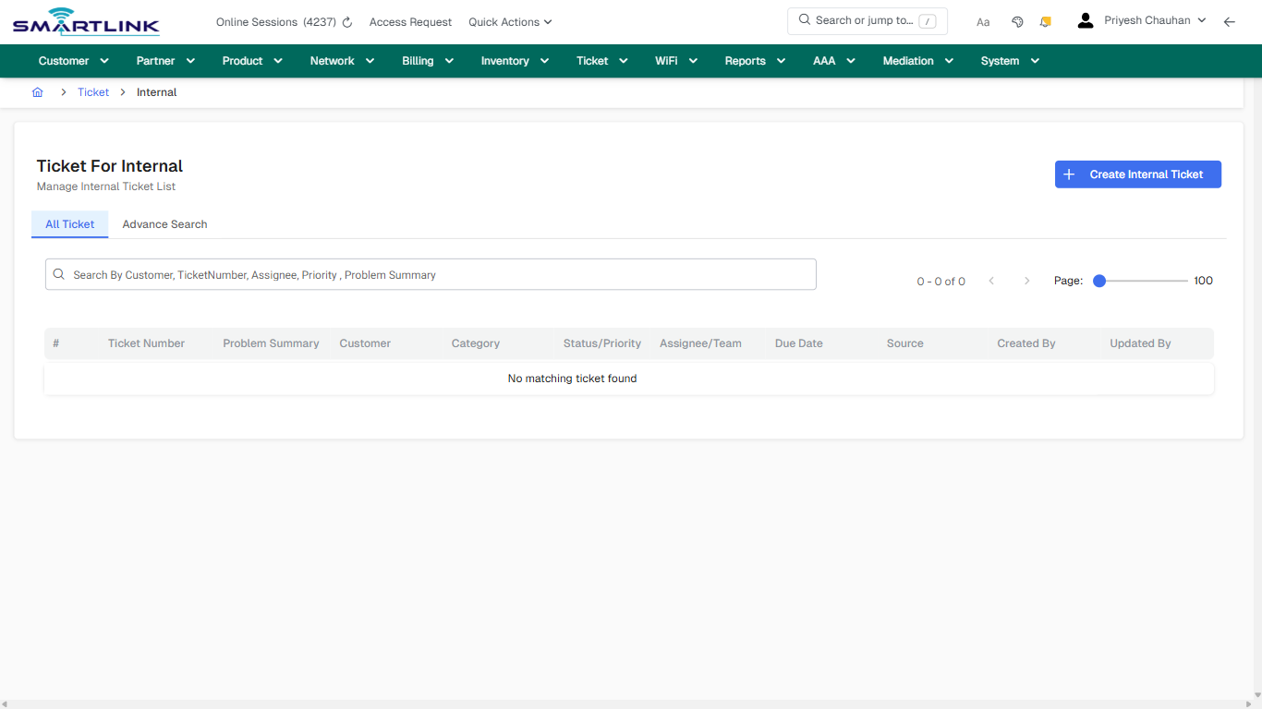Adjust the Page size slider
Screen dimensions: 1262x709
[1098, 280]
